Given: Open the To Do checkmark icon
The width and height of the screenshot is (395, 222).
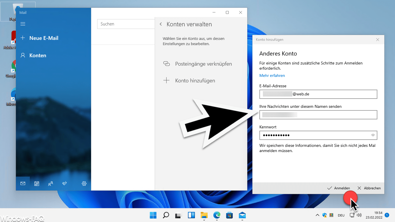Looking at the screenshot, I should (64, 183).
